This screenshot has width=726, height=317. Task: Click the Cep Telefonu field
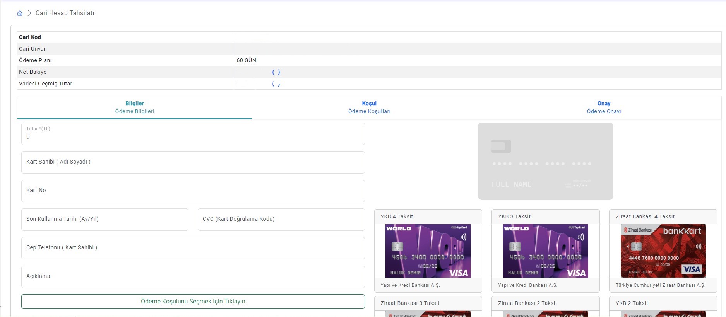(193, 248)
